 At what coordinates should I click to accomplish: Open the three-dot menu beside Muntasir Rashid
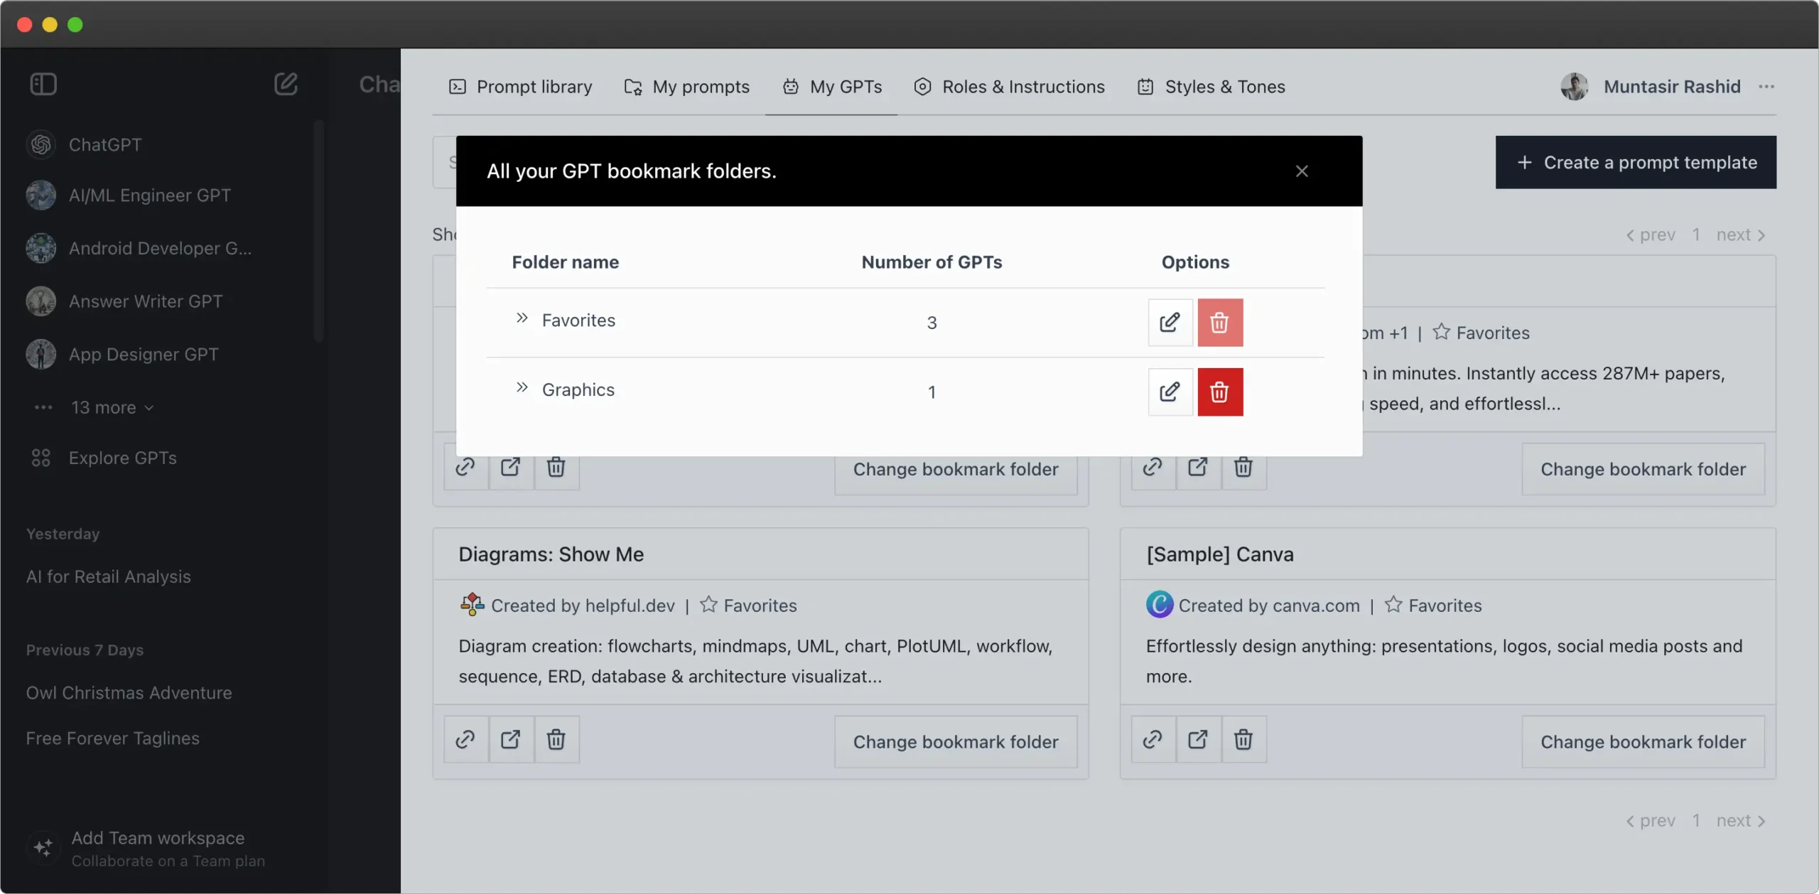(x=1766, y=87)
